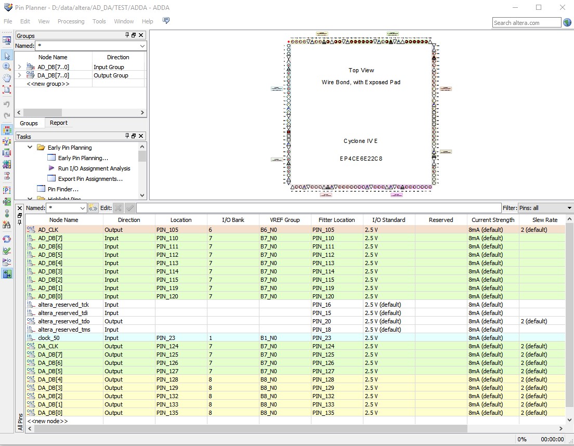
Task: Open the View menu
Action: pos(44,21)
